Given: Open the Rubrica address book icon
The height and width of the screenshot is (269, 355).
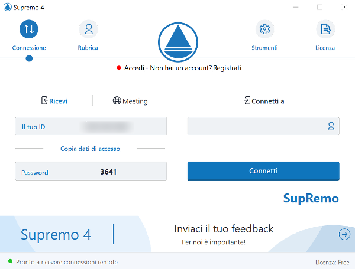Looking at the screenshot, I should click(89, 29).
